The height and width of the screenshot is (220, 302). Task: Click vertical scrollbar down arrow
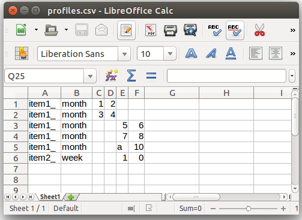point(295,188)
